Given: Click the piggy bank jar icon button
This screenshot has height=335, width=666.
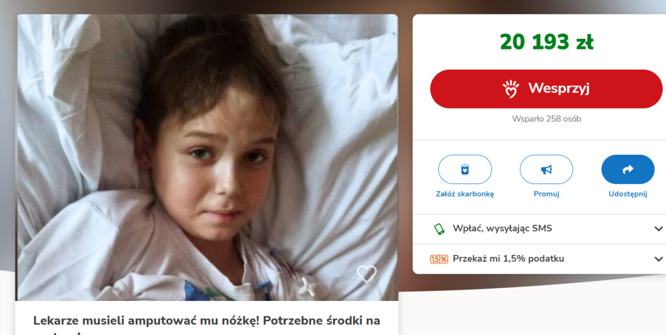Looking at the screenshot, I should tap(465, 170).
